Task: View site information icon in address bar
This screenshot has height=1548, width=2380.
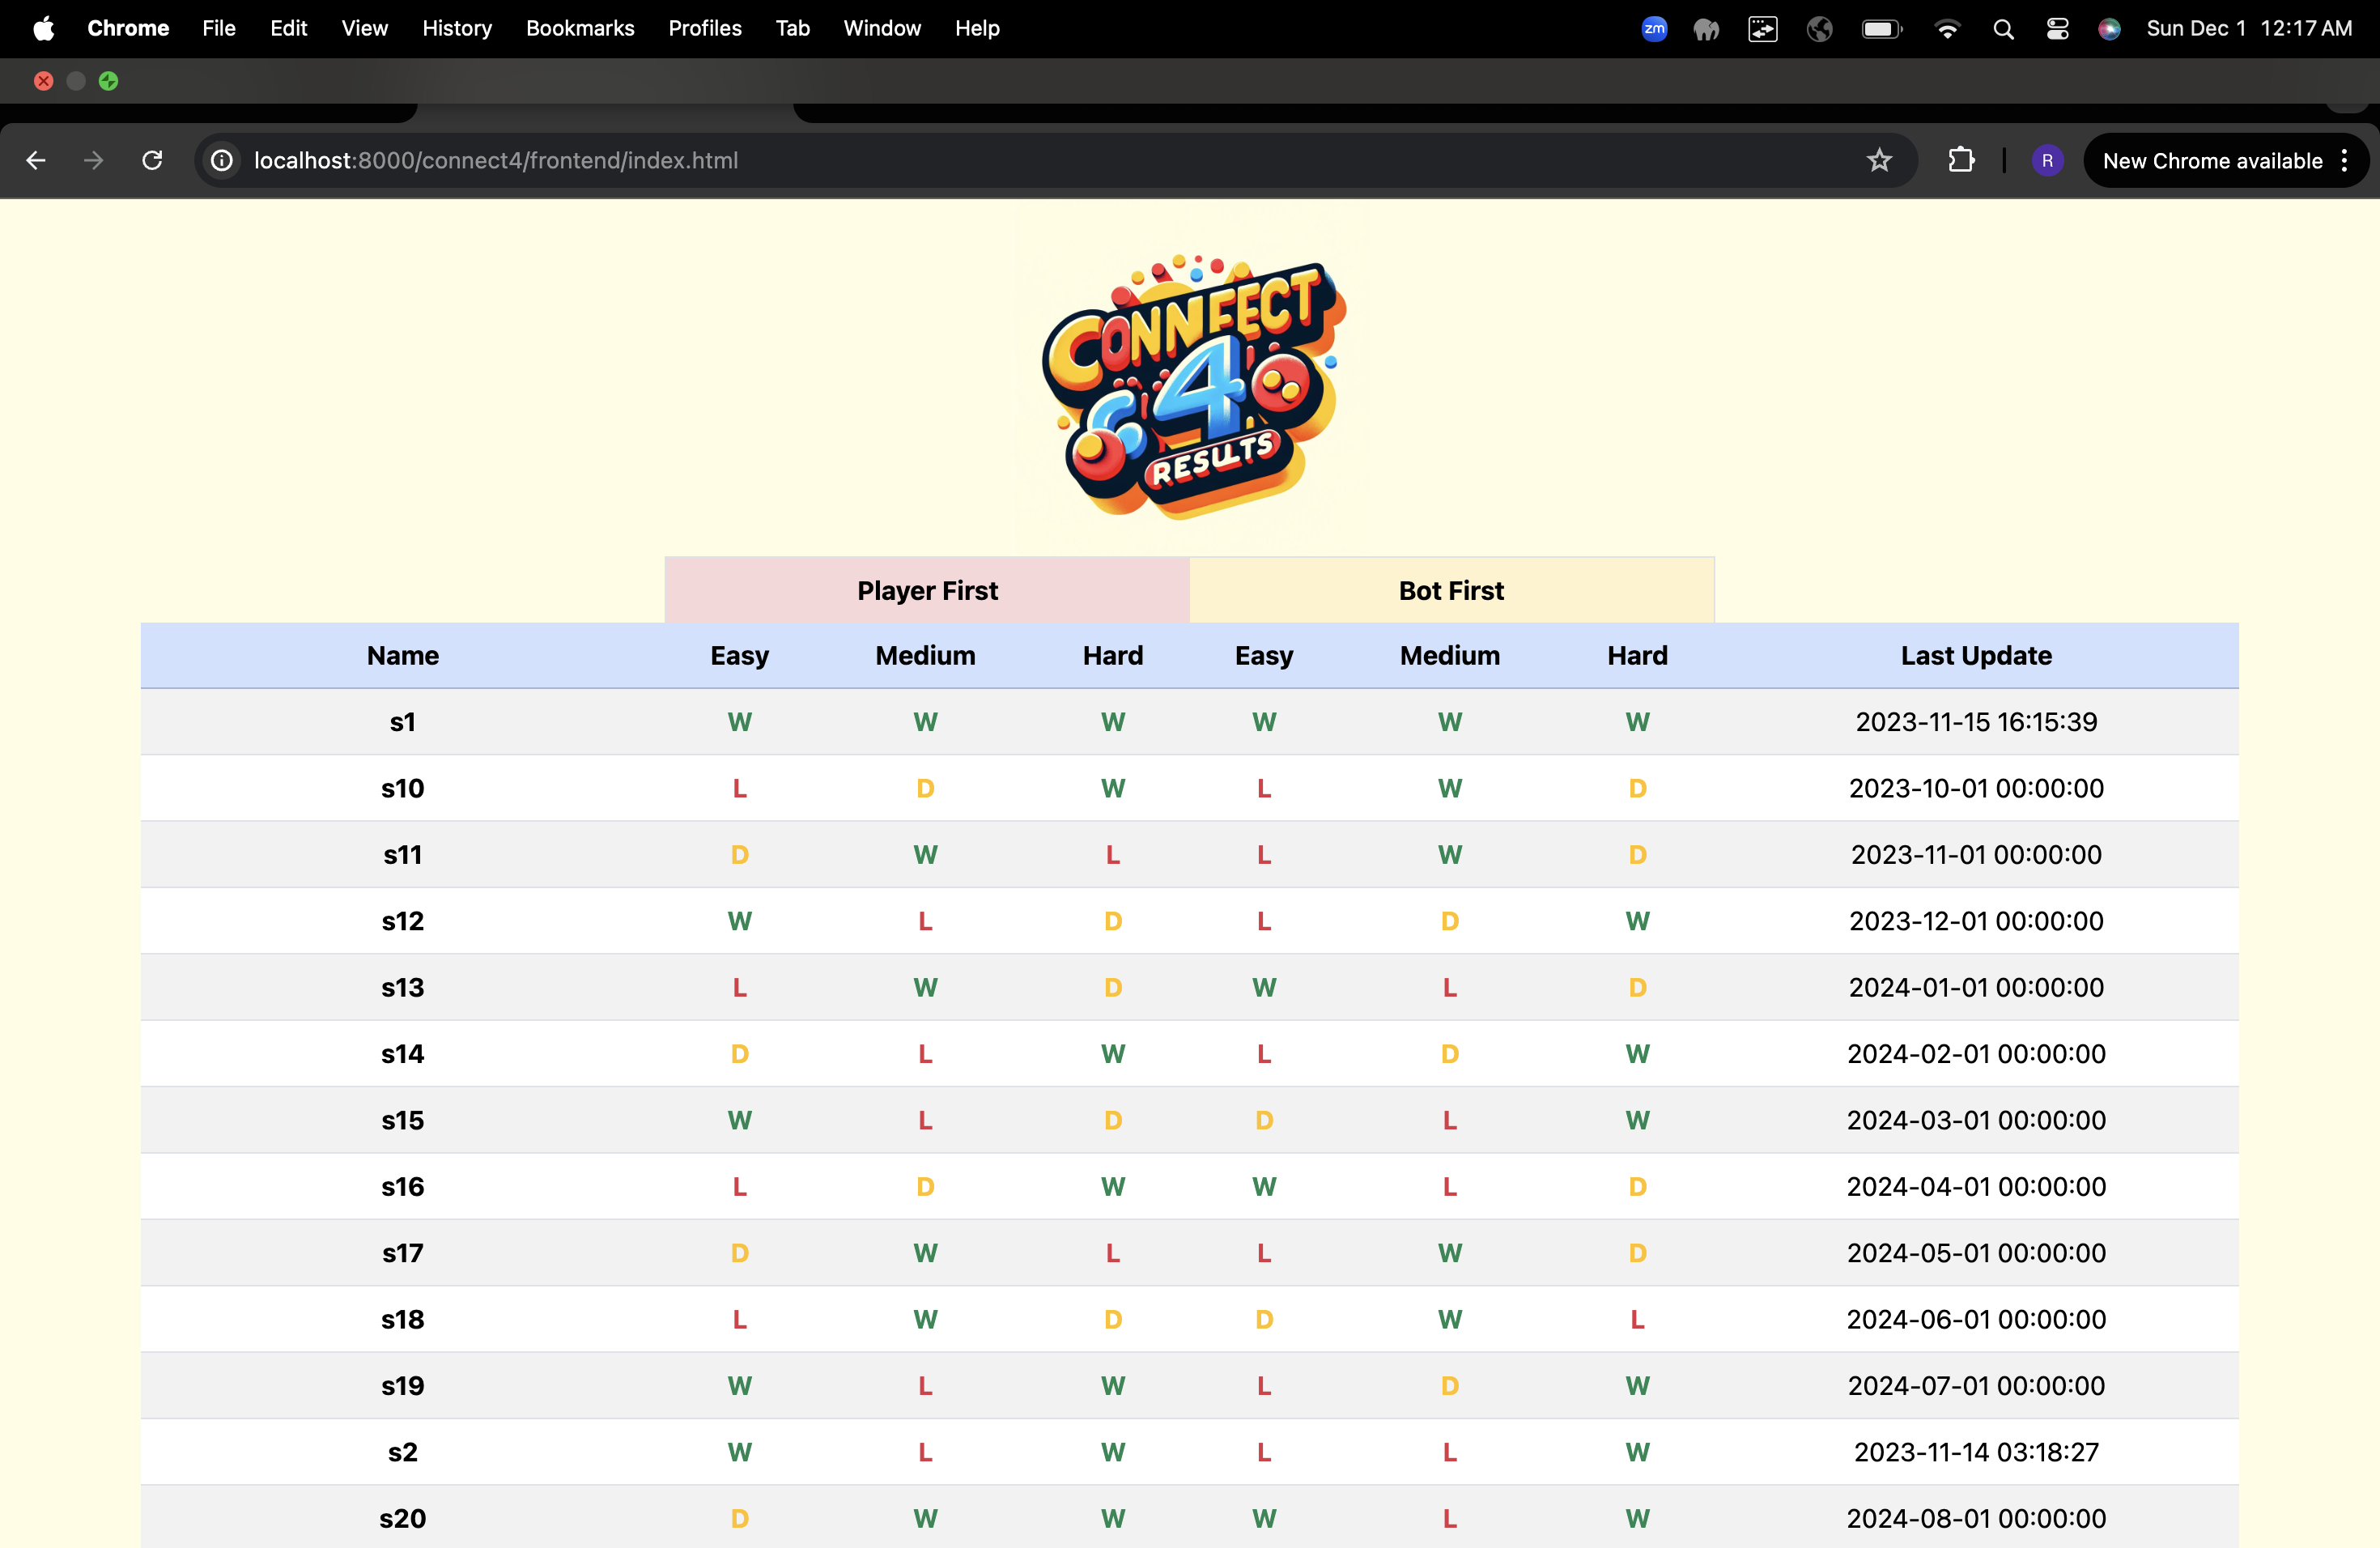Action: (x=222, y=160)
